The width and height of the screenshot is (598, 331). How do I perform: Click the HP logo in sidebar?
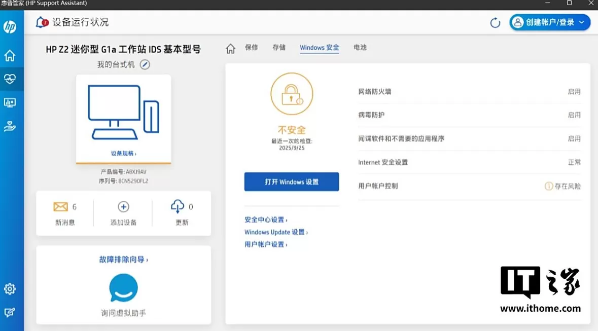pos(10,27)
